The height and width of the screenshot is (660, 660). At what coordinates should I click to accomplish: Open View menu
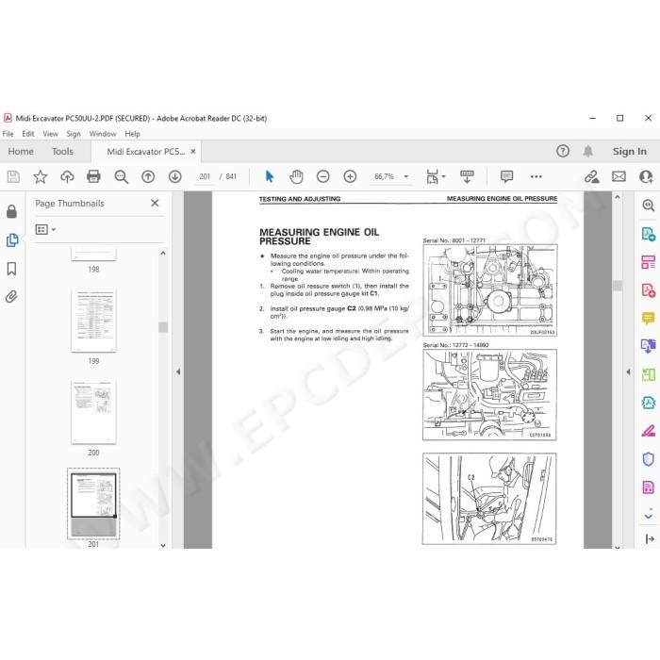point(50,134)
